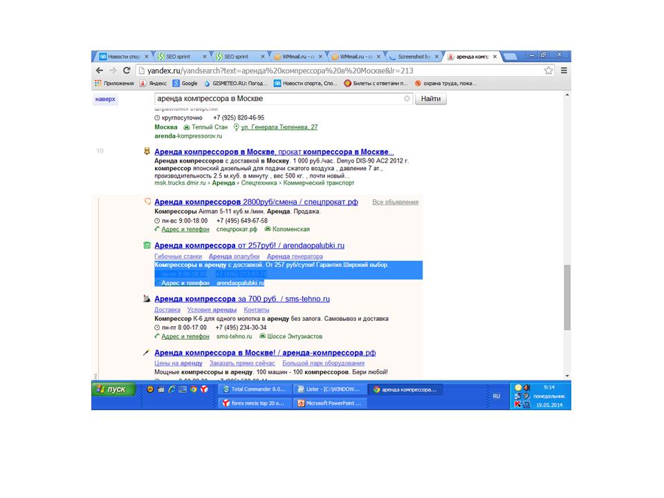Open the Chrome hamburger menu
Screen dimensions: 664x498
(x=564, y=71)
